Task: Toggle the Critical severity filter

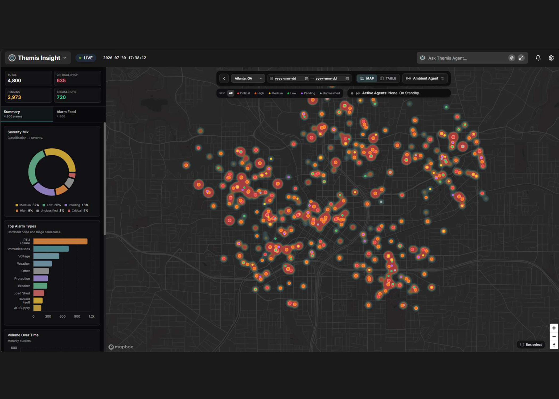Action: click(243, 93)
